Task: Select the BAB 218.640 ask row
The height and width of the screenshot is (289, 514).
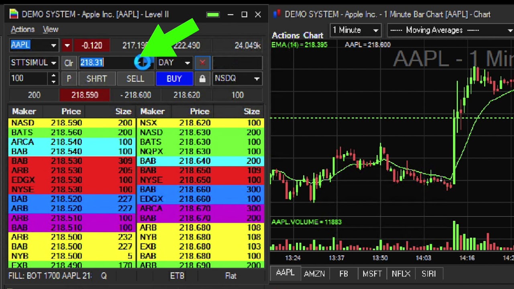Action: pos(200,161)
